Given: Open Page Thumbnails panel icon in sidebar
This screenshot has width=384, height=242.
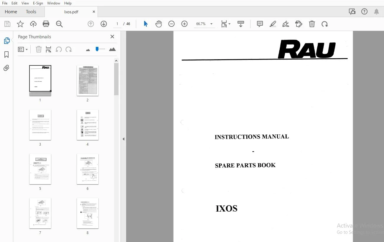Looking at the screenshot, I should tap(6, 41).
